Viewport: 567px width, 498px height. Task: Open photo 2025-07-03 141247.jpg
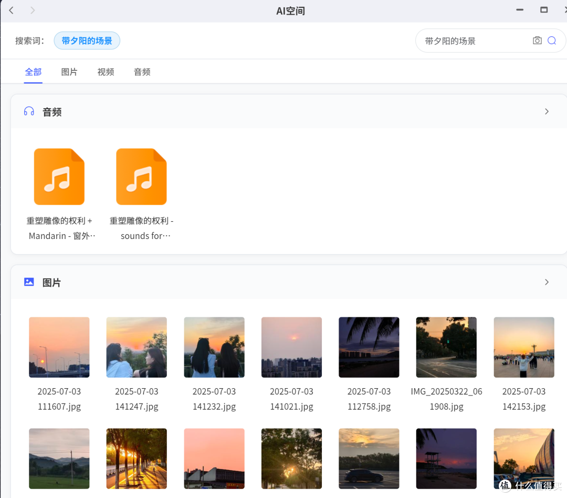coord(136,347)
